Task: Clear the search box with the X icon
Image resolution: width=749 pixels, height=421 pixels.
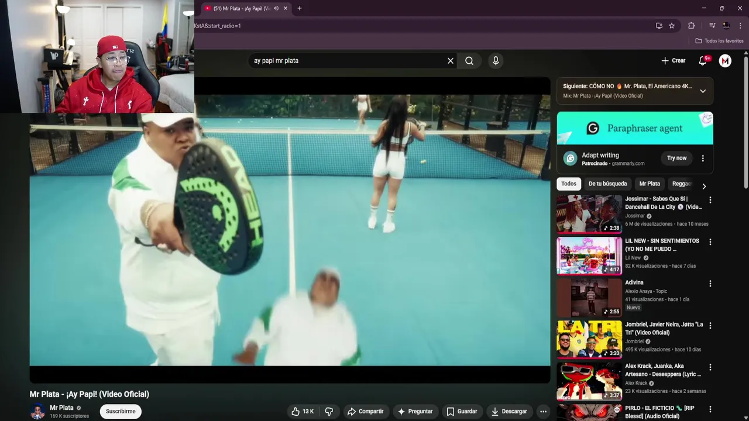Action: tap(451, 61)
